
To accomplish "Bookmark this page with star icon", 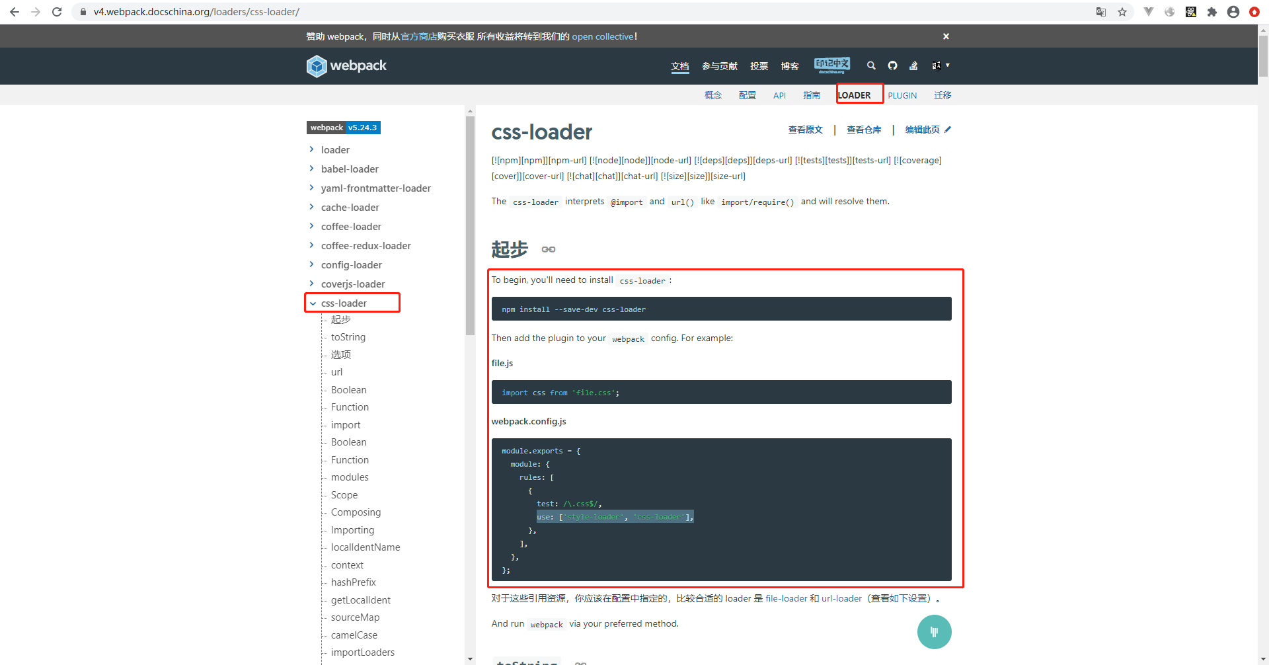I will tap(1122, 12).
